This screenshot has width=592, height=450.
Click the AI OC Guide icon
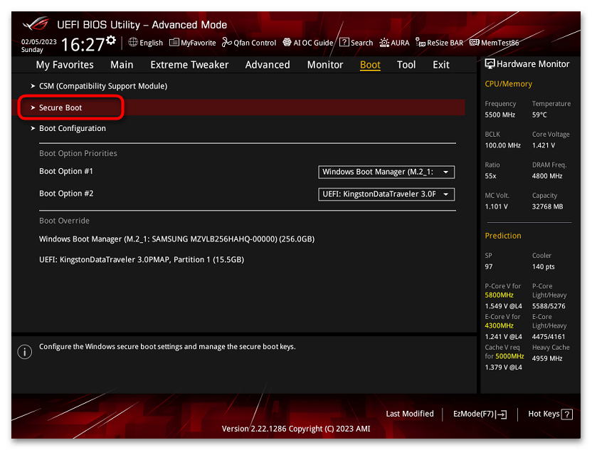point(287,42)
